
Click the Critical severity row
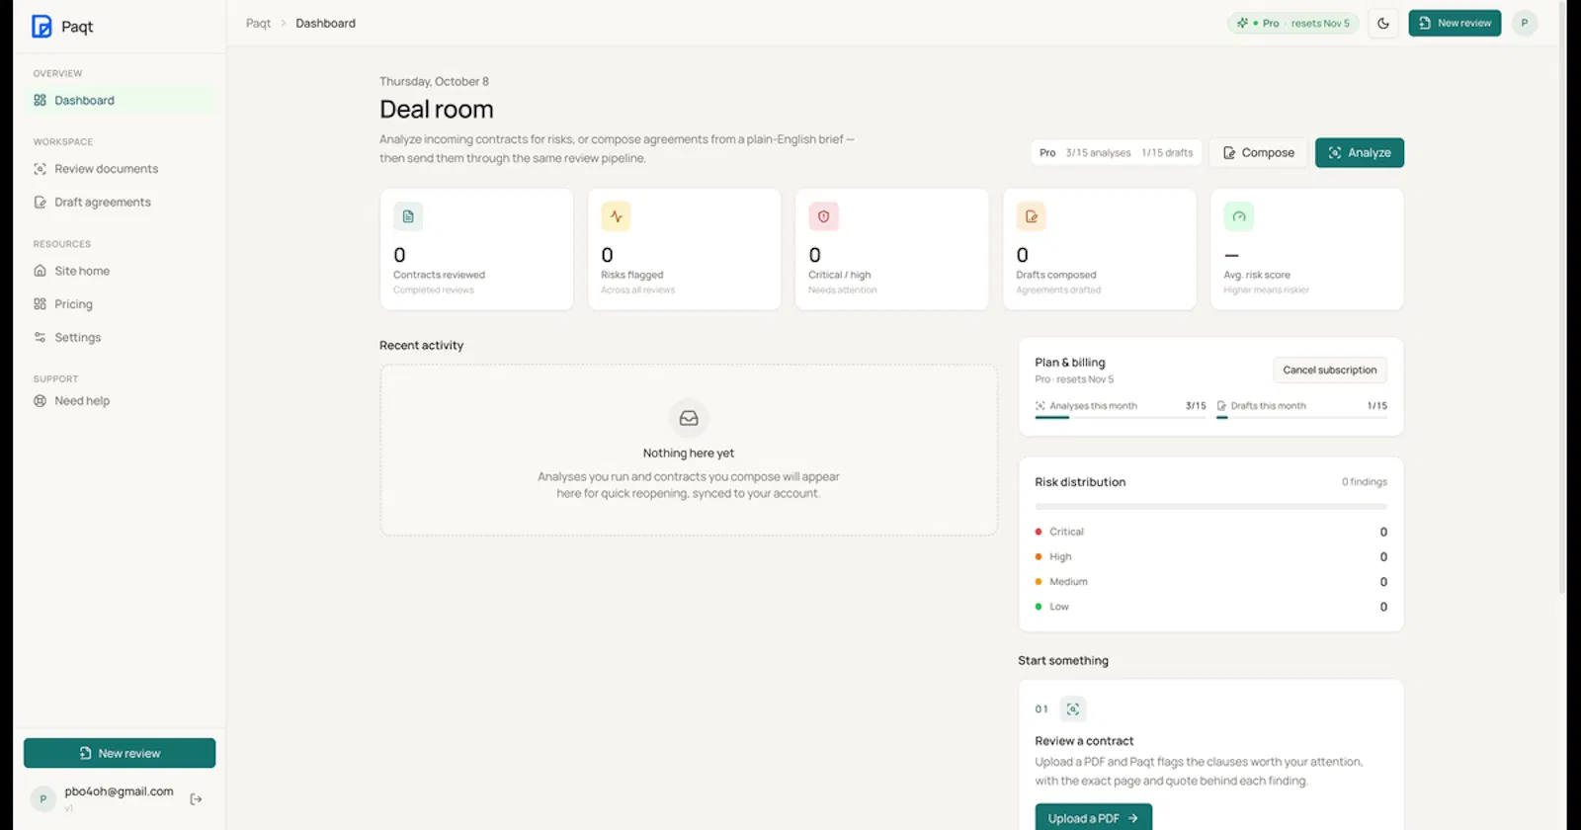click(1210, 532)
